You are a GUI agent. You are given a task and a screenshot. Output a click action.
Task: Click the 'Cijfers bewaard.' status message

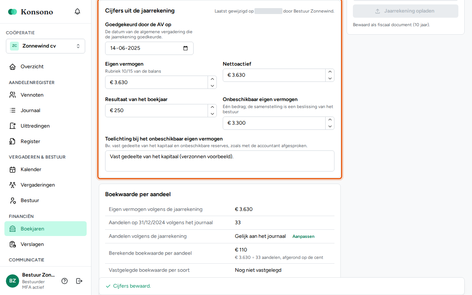point(132,286)
